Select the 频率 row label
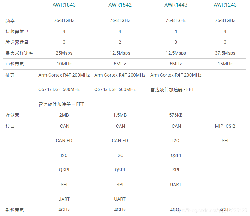Image resolution: width=250 pixels, height=216 pixels. (x=10, y=20)
